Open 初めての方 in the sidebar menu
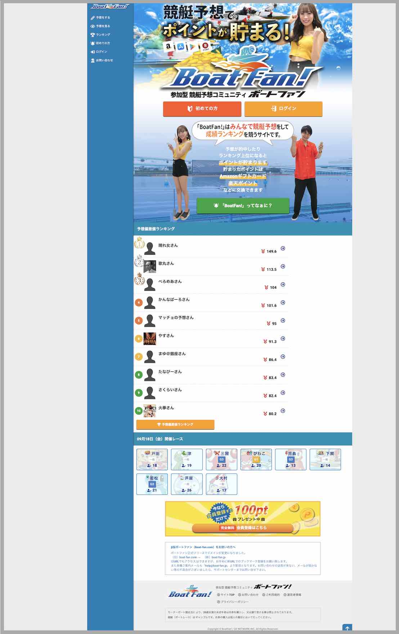This screenshot has height=634, width=399. (x=103, y=43)
